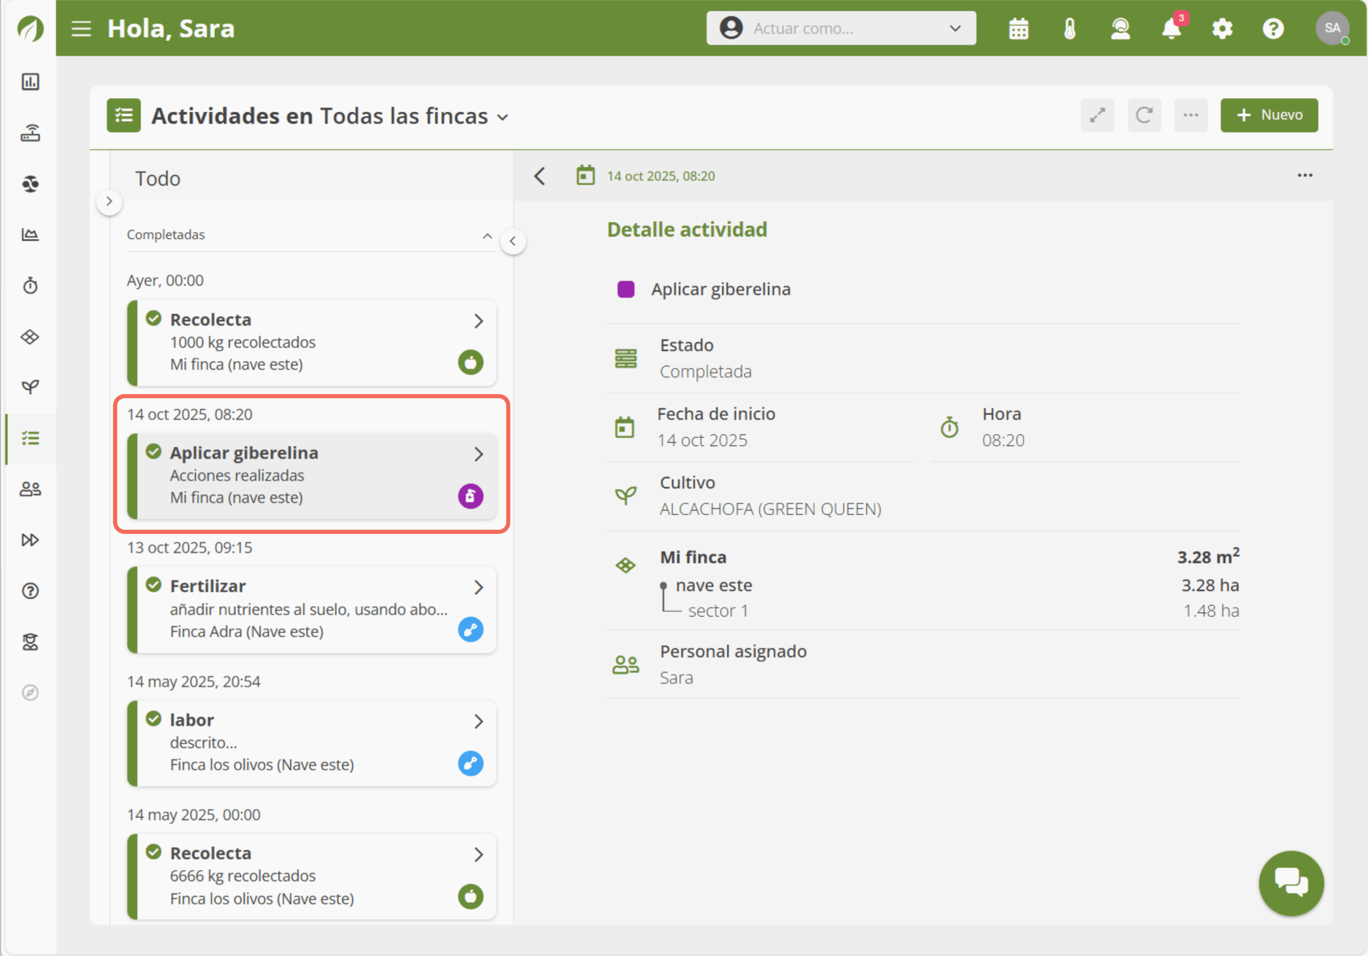
Task: Click the help question mark in header
Action: pos(1273,29)
